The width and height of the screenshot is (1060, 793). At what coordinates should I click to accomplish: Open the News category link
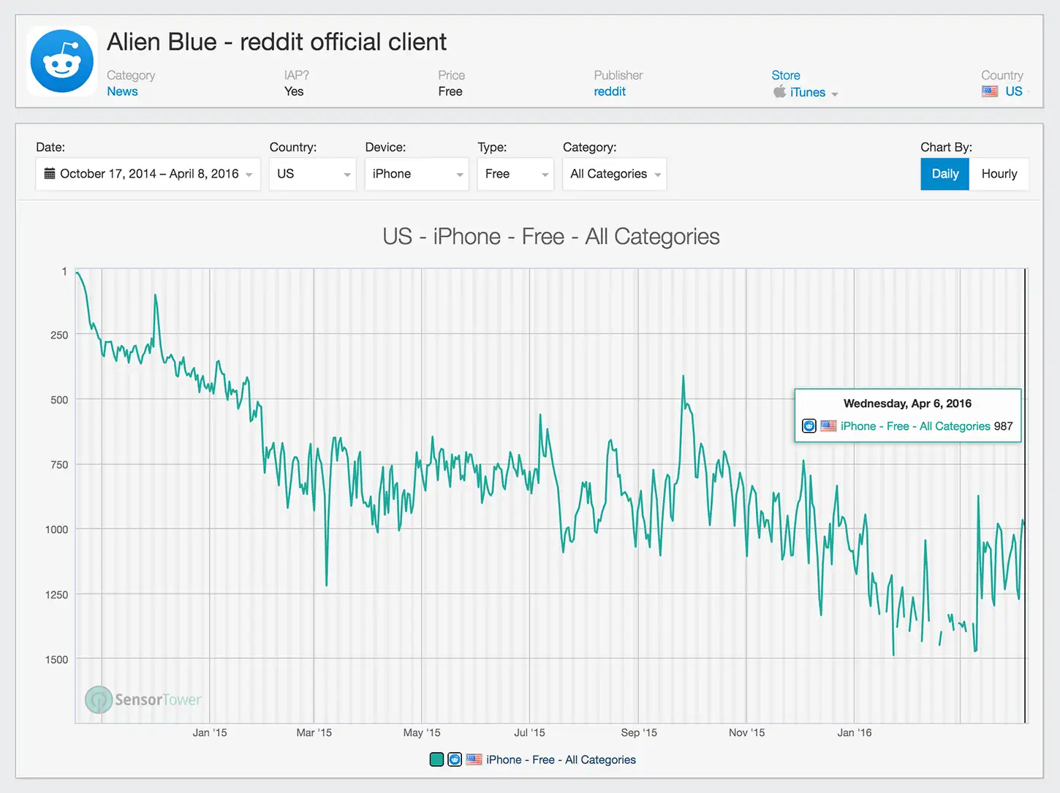coord(122,91)
